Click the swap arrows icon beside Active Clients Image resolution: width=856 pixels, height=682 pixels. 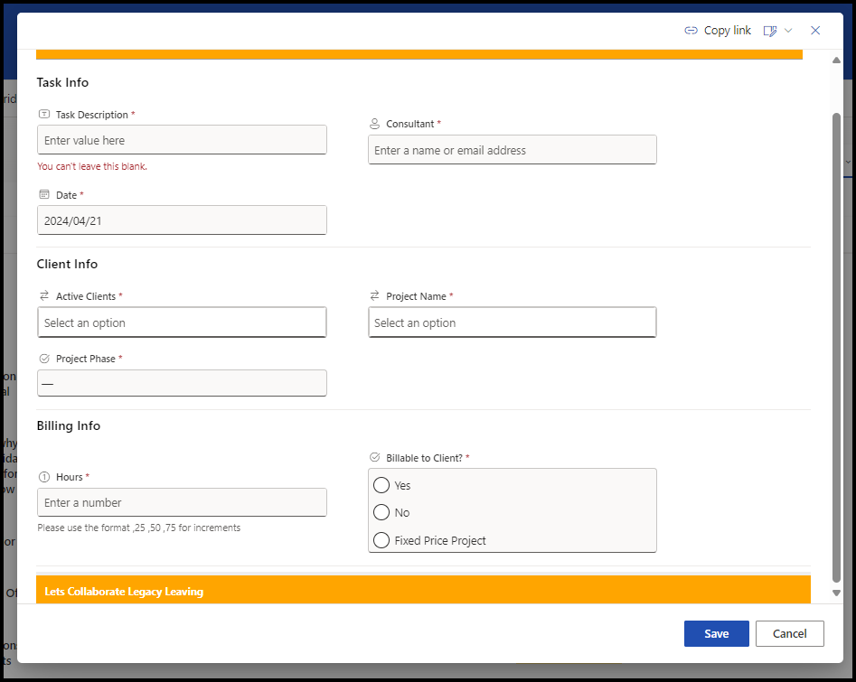(x=42, y=294)
